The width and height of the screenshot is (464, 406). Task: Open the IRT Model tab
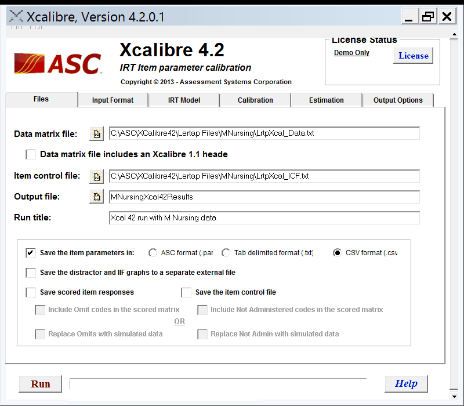[x=184, y=100]
